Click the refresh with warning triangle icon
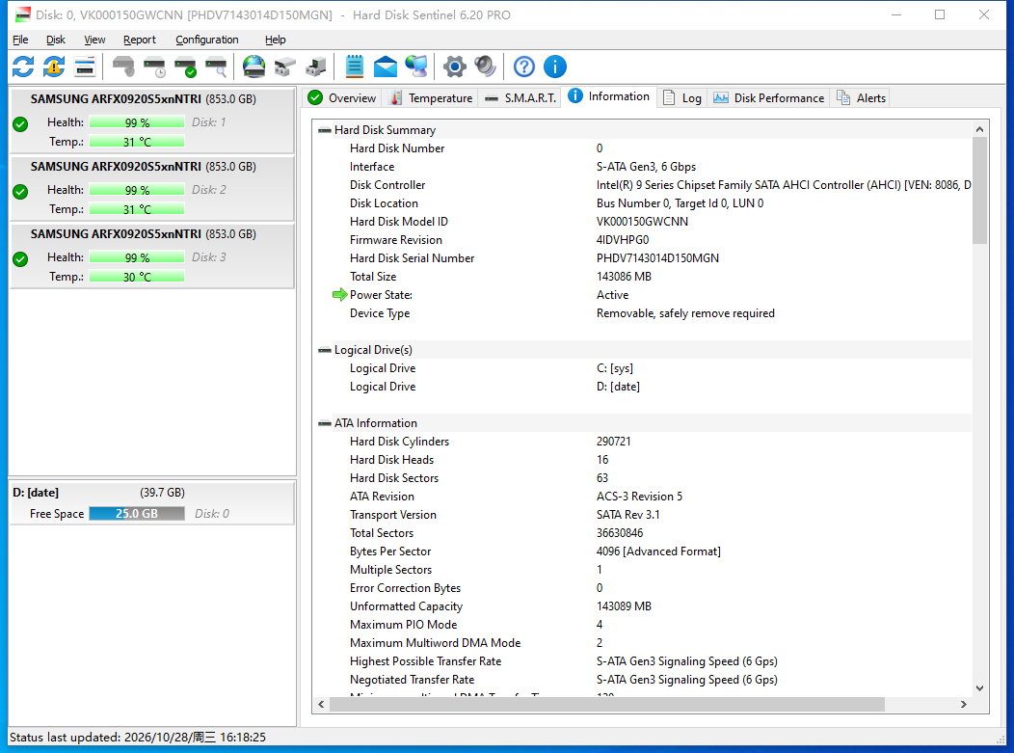1014x753 pixels. 54,66
